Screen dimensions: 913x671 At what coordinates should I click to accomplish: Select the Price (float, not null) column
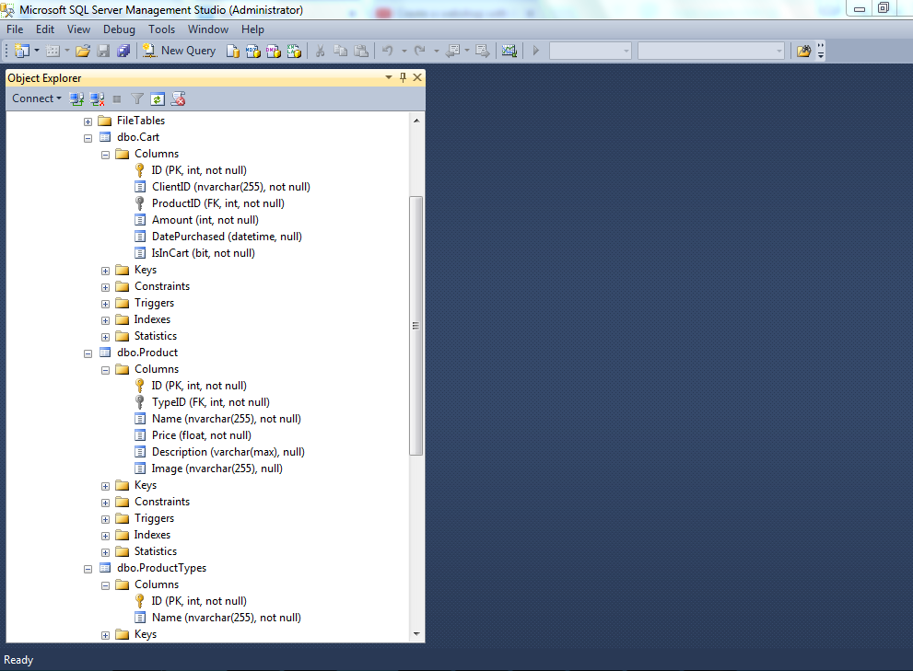pyautogui.click(x=202, y=435)
